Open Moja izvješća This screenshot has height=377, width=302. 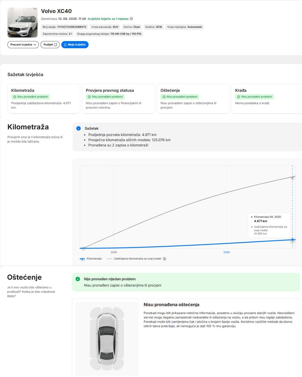point(75,45)
